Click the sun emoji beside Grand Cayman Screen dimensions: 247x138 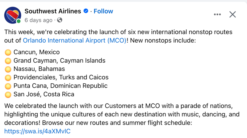pyautogui.click(x=8, y=61)
